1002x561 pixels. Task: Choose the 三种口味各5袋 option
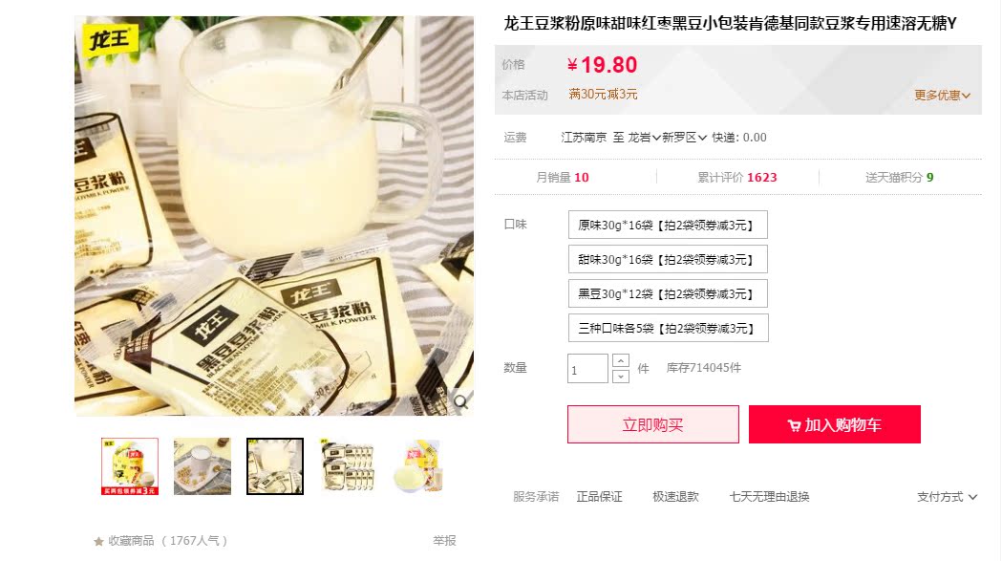[669, 328]
